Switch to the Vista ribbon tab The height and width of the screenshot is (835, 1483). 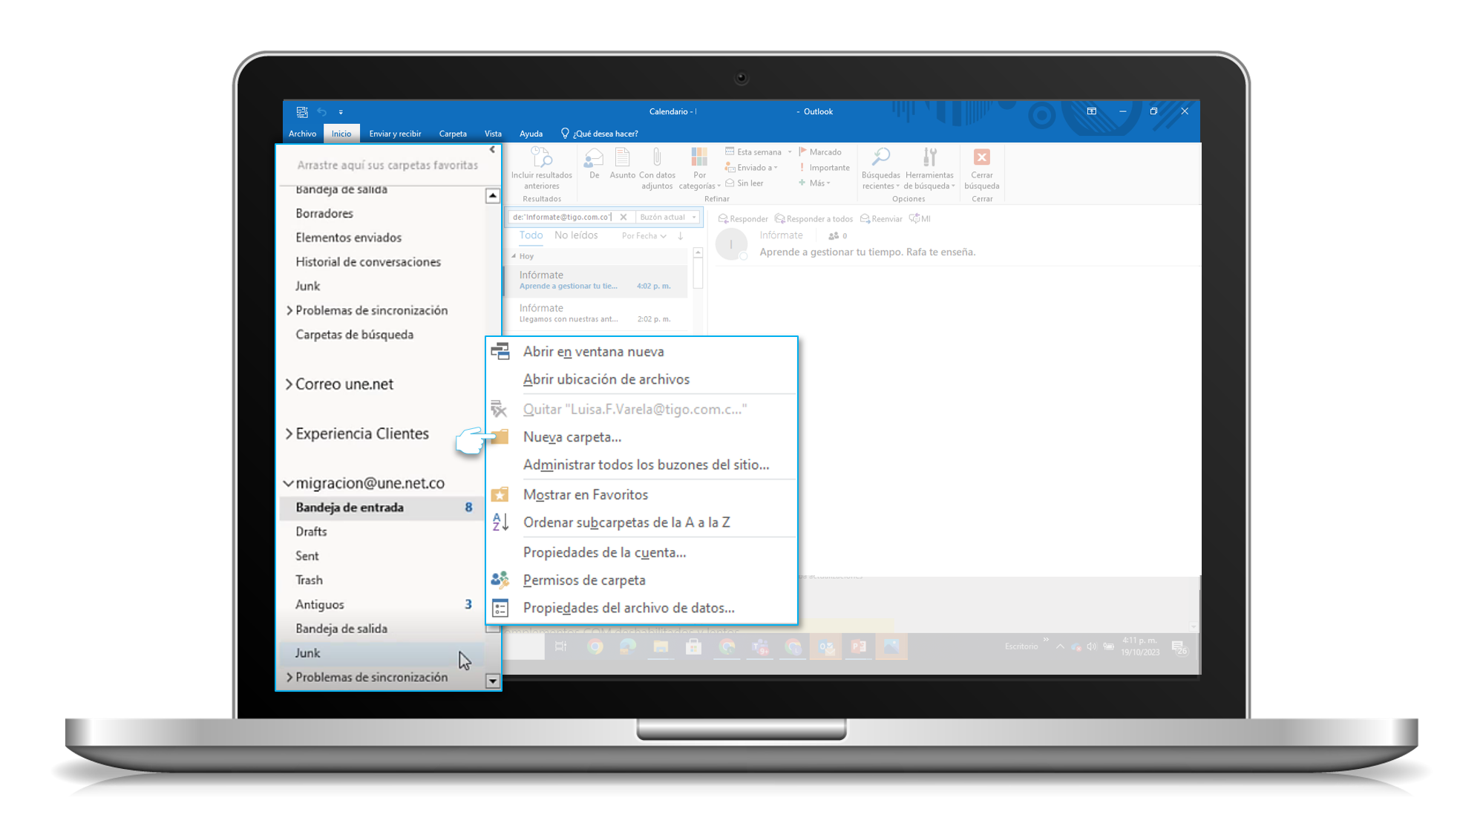(x=493, y=134)
